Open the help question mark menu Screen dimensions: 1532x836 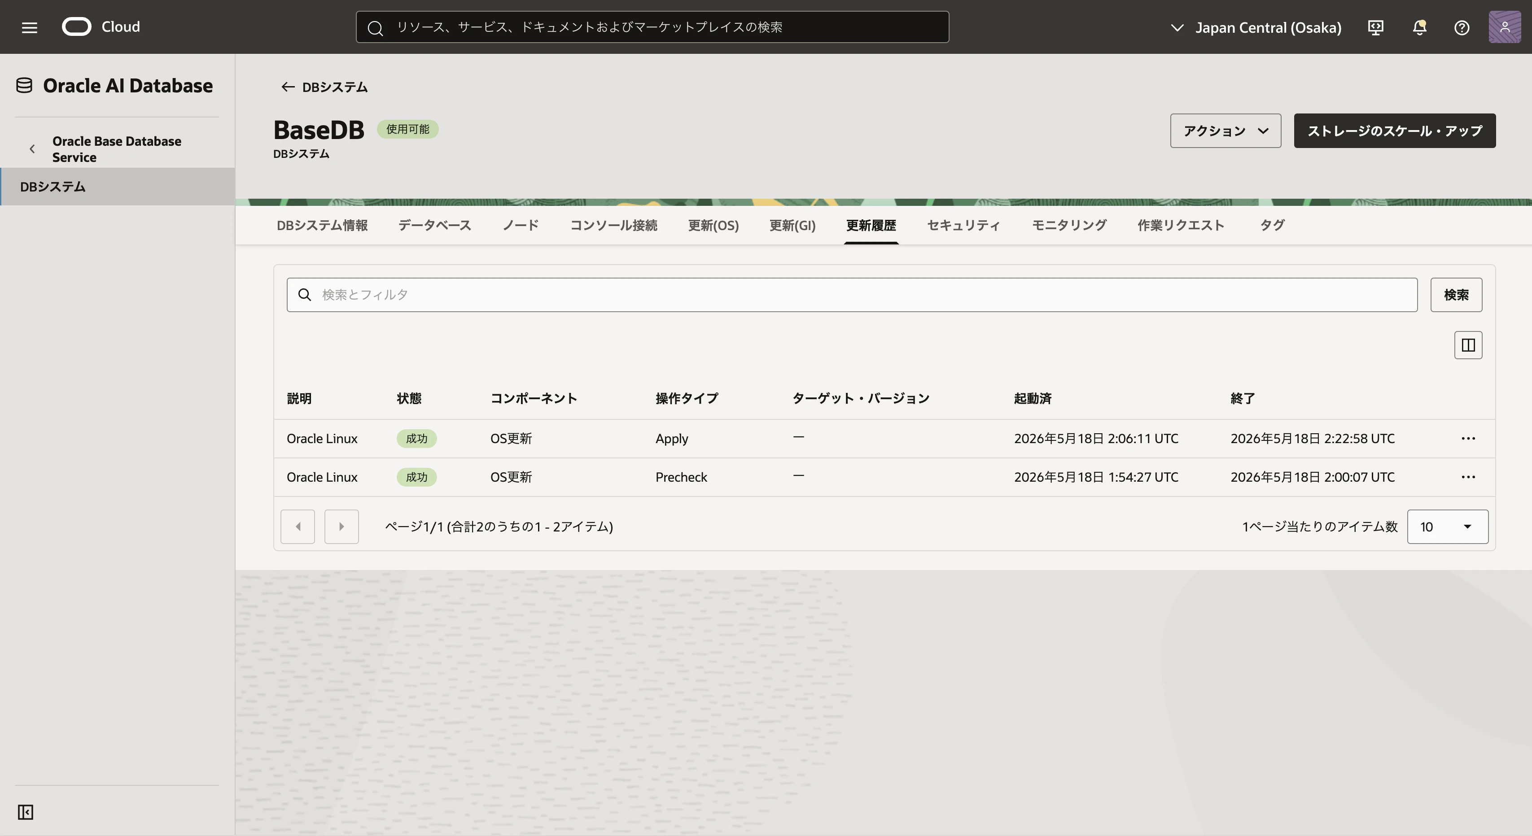click(x=1462, y=27)
